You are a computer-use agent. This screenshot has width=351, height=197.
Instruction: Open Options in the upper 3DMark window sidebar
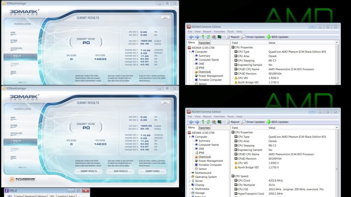14,41
